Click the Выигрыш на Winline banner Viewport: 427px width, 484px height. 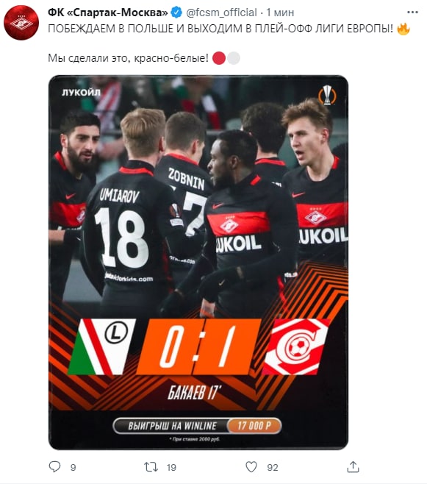tap(197, 426)
